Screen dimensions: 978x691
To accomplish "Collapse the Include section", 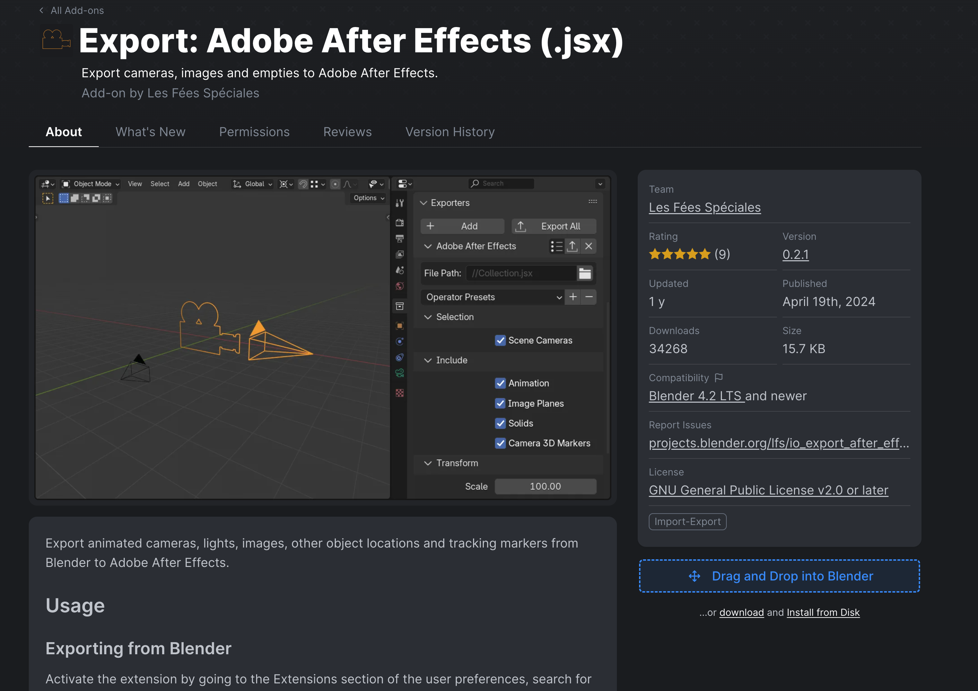I will click(428, 360).
